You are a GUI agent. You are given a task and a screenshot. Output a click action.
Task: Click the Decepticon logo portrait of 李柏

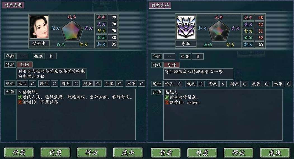click(x=186, y=27)
